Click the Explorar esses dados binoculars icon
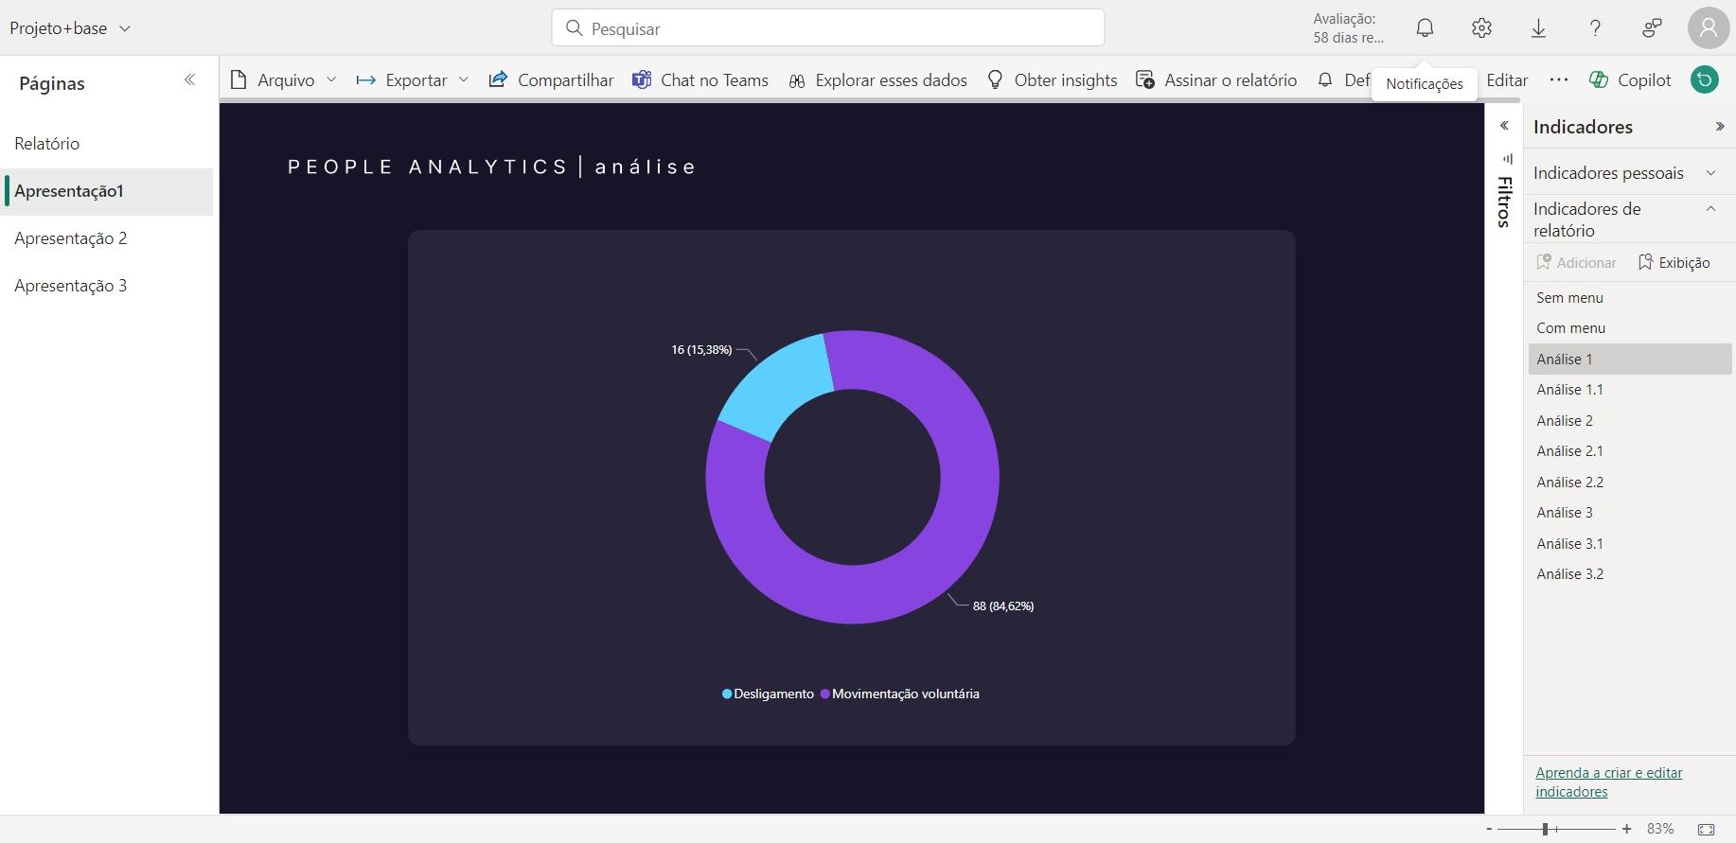1736x843 pixels. tap(797, 81)
